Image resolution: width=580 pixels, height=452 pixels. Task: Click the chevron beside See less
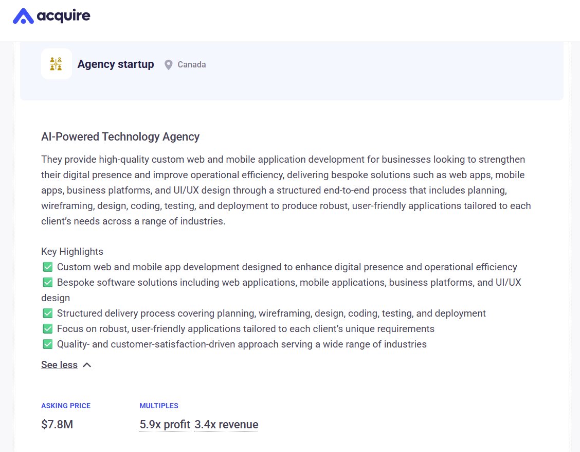87,366
